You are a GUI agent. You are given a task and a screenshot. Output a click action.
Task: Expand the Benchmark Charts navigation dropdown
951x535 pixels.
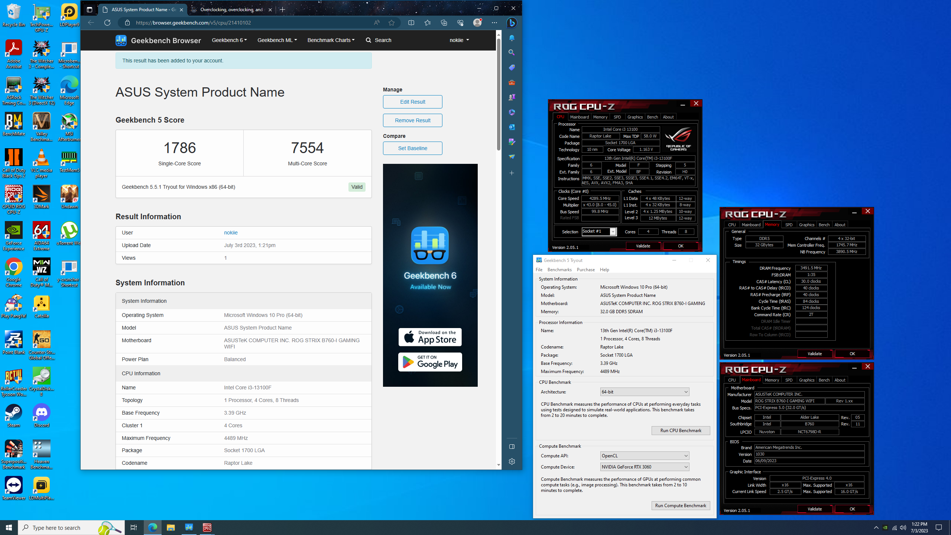click(x=331, y=40)
